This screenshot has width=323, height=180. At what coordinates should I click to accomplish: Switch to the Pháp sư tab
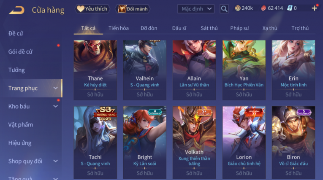click(x=239, y=28)
